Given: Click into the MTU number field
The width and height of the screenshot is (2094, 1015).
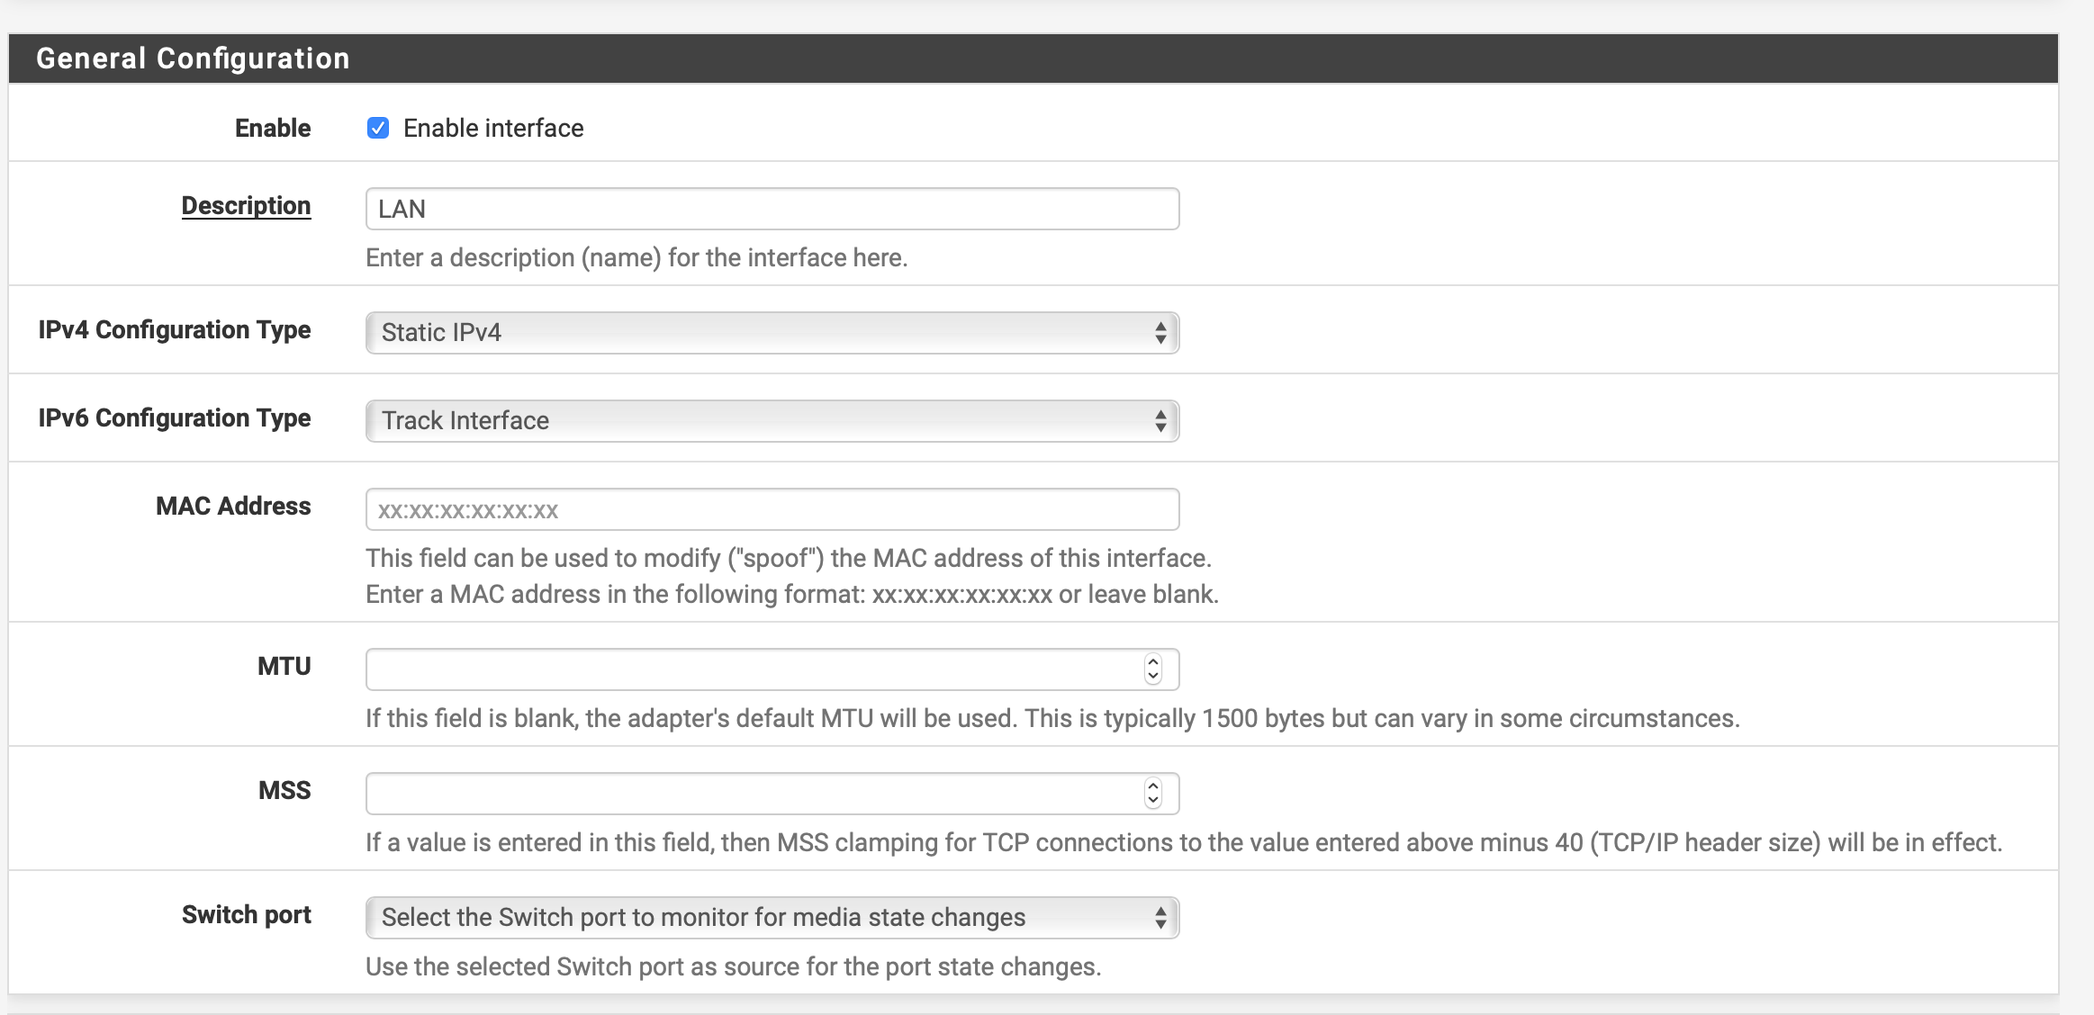Looking at the screenshot, I should coord(754,669).
